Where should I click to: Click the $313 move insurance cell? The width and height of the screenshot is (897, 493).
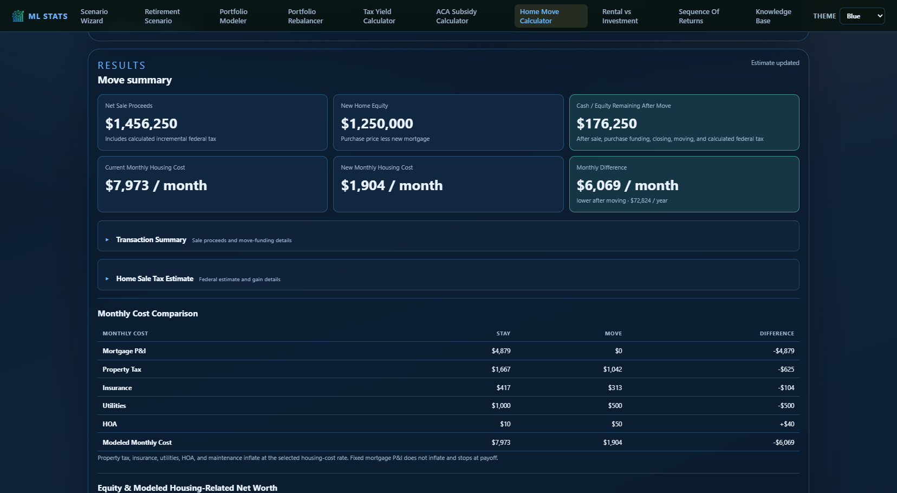(x=615, y=388)
